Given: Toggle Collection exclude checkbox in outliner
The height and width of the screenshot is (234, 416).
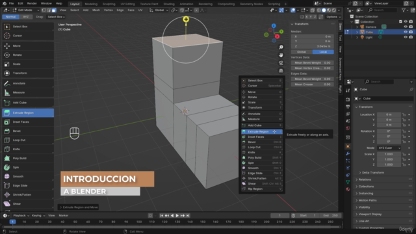Looking at the screenshot, I should point(400,21).
